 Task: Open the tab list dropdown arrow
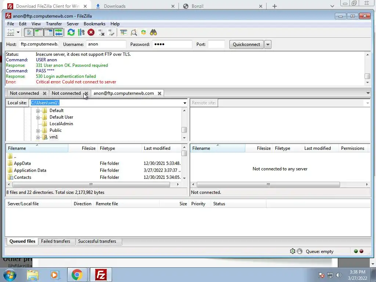[368, 93]
